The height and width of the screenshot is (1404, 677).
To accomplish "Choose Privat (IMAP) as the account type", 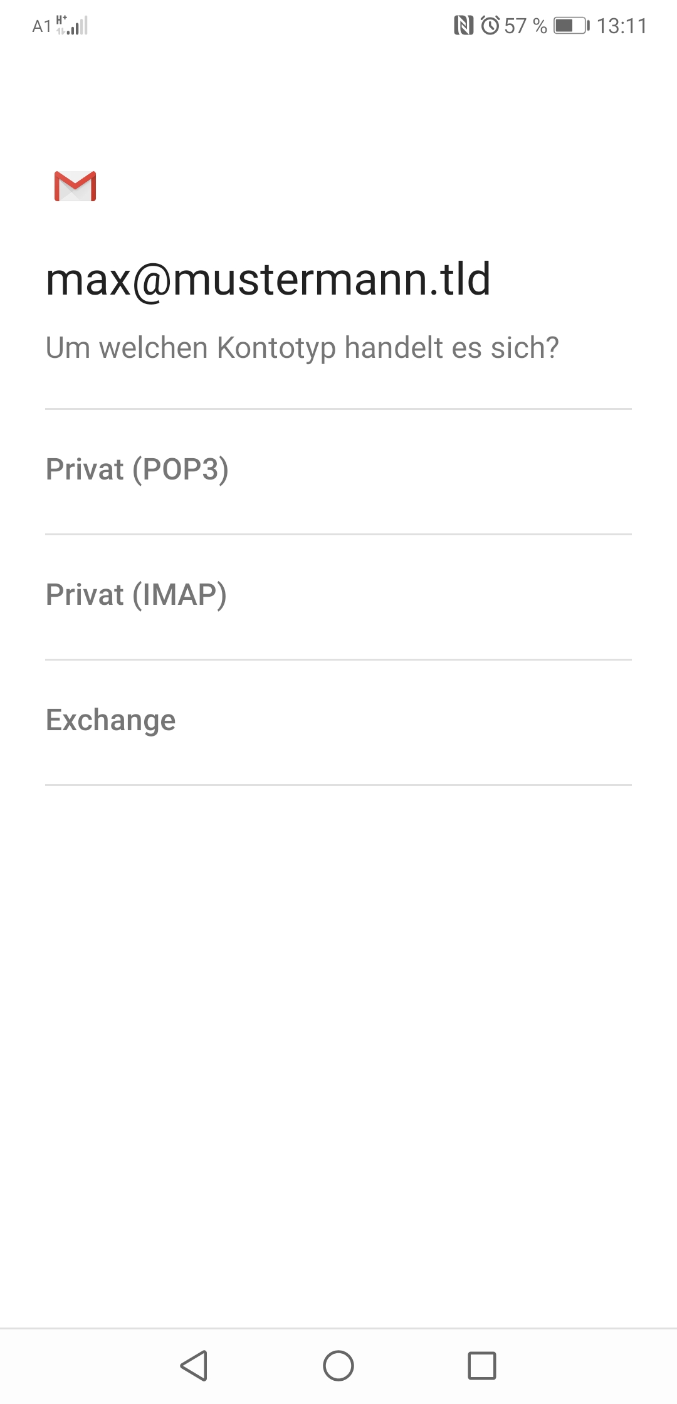I will 338,597.
